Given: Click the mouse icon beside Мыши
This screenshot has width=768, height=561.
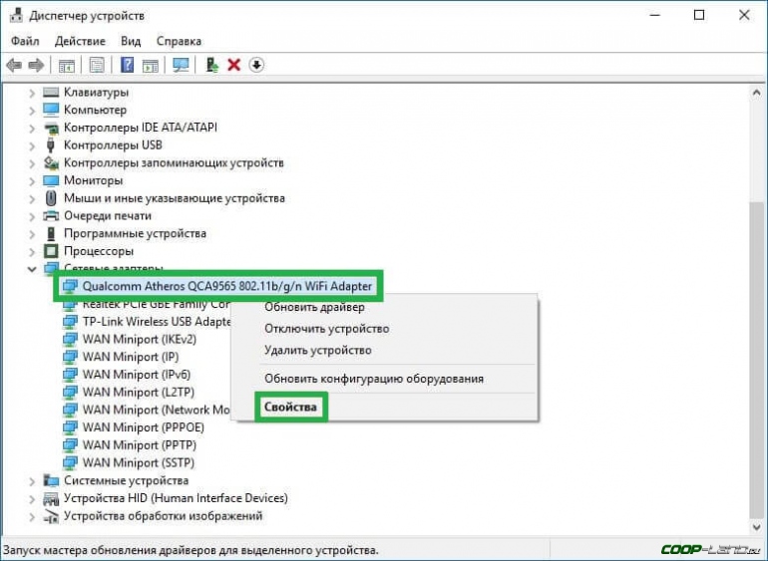Looking at the screenshot, I should (51, 198).
